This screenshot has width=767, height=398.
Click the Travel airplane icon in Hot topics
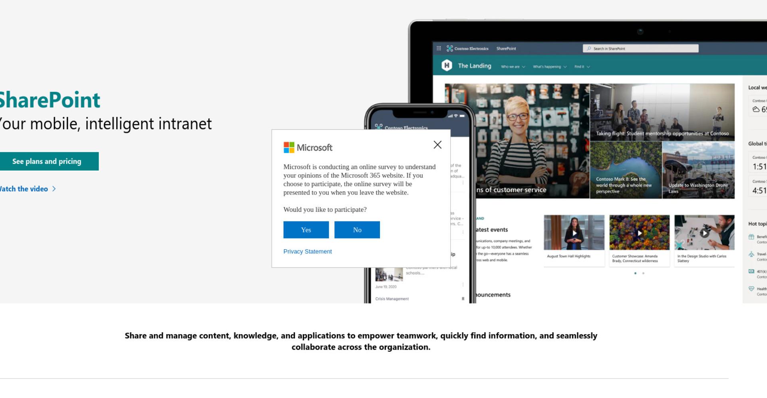pyautogui.click(x=751, y=254)
